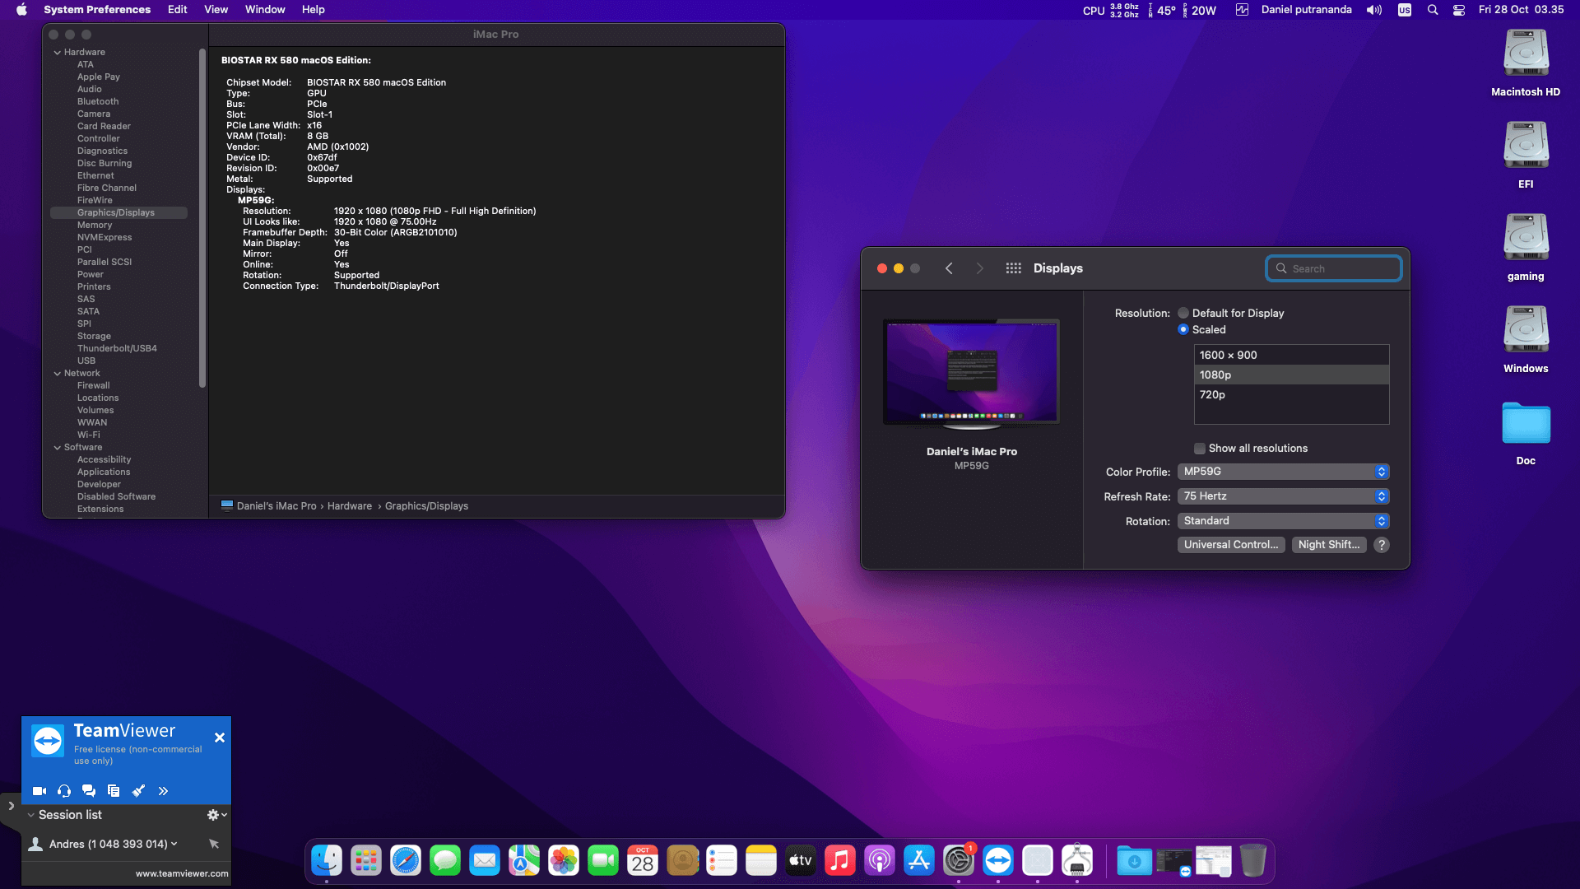Open the Apple menu
This screenshot has width=1580, height=889.
point(22,10)
